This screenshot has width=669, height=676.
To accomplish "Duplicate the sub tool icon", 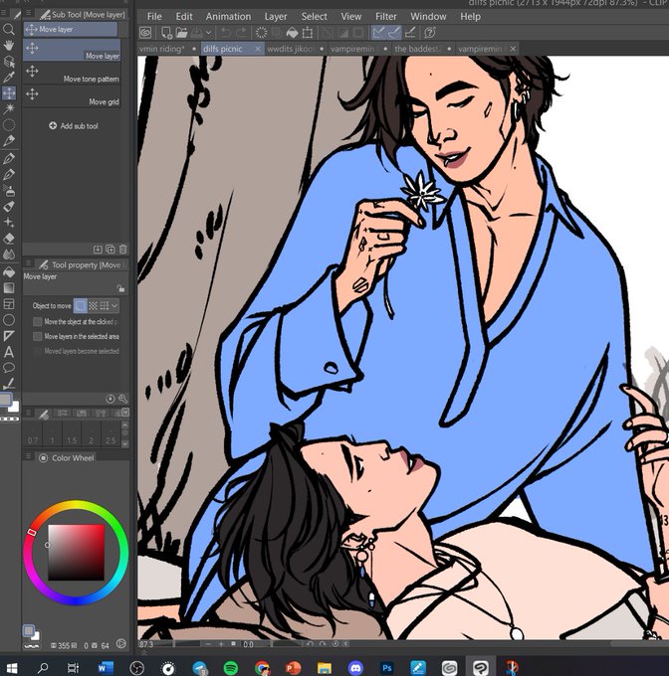I will [x=111, y=249].
